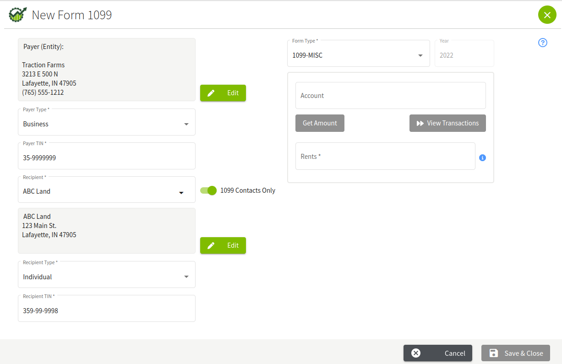
Task: Click the Rents info icon
Action: (x=482, y=158)
